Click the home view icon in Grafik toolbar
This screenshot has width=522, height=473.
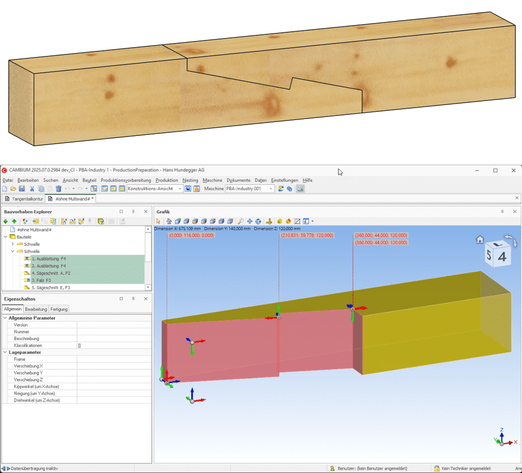[x=169, y=221]
